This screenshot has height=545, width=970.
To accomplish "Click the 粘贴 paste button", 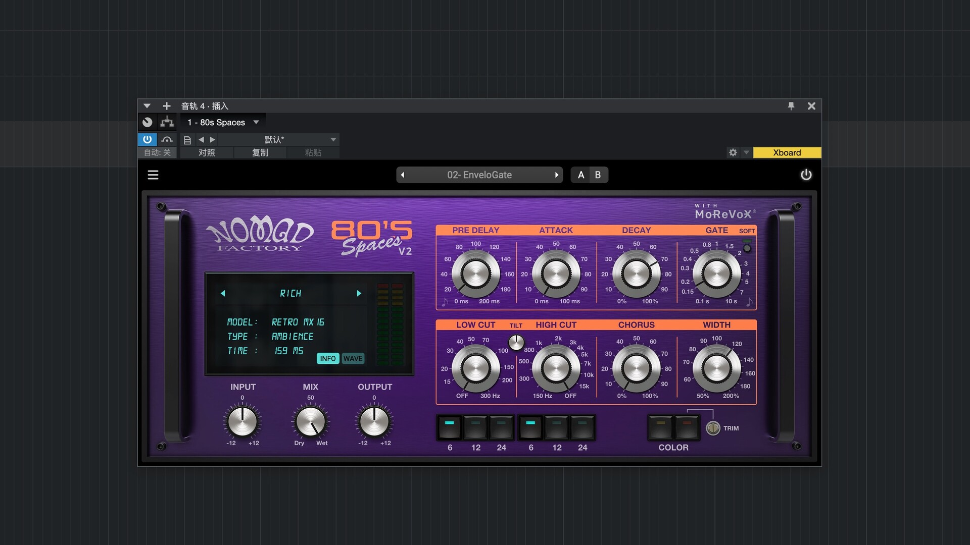I will click(313, 152).
